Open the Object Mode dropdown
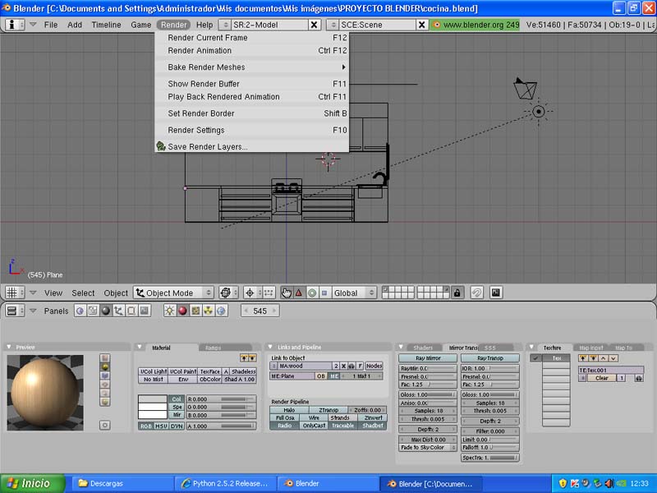The image size is (657, 493). click(x=174, y=293)
